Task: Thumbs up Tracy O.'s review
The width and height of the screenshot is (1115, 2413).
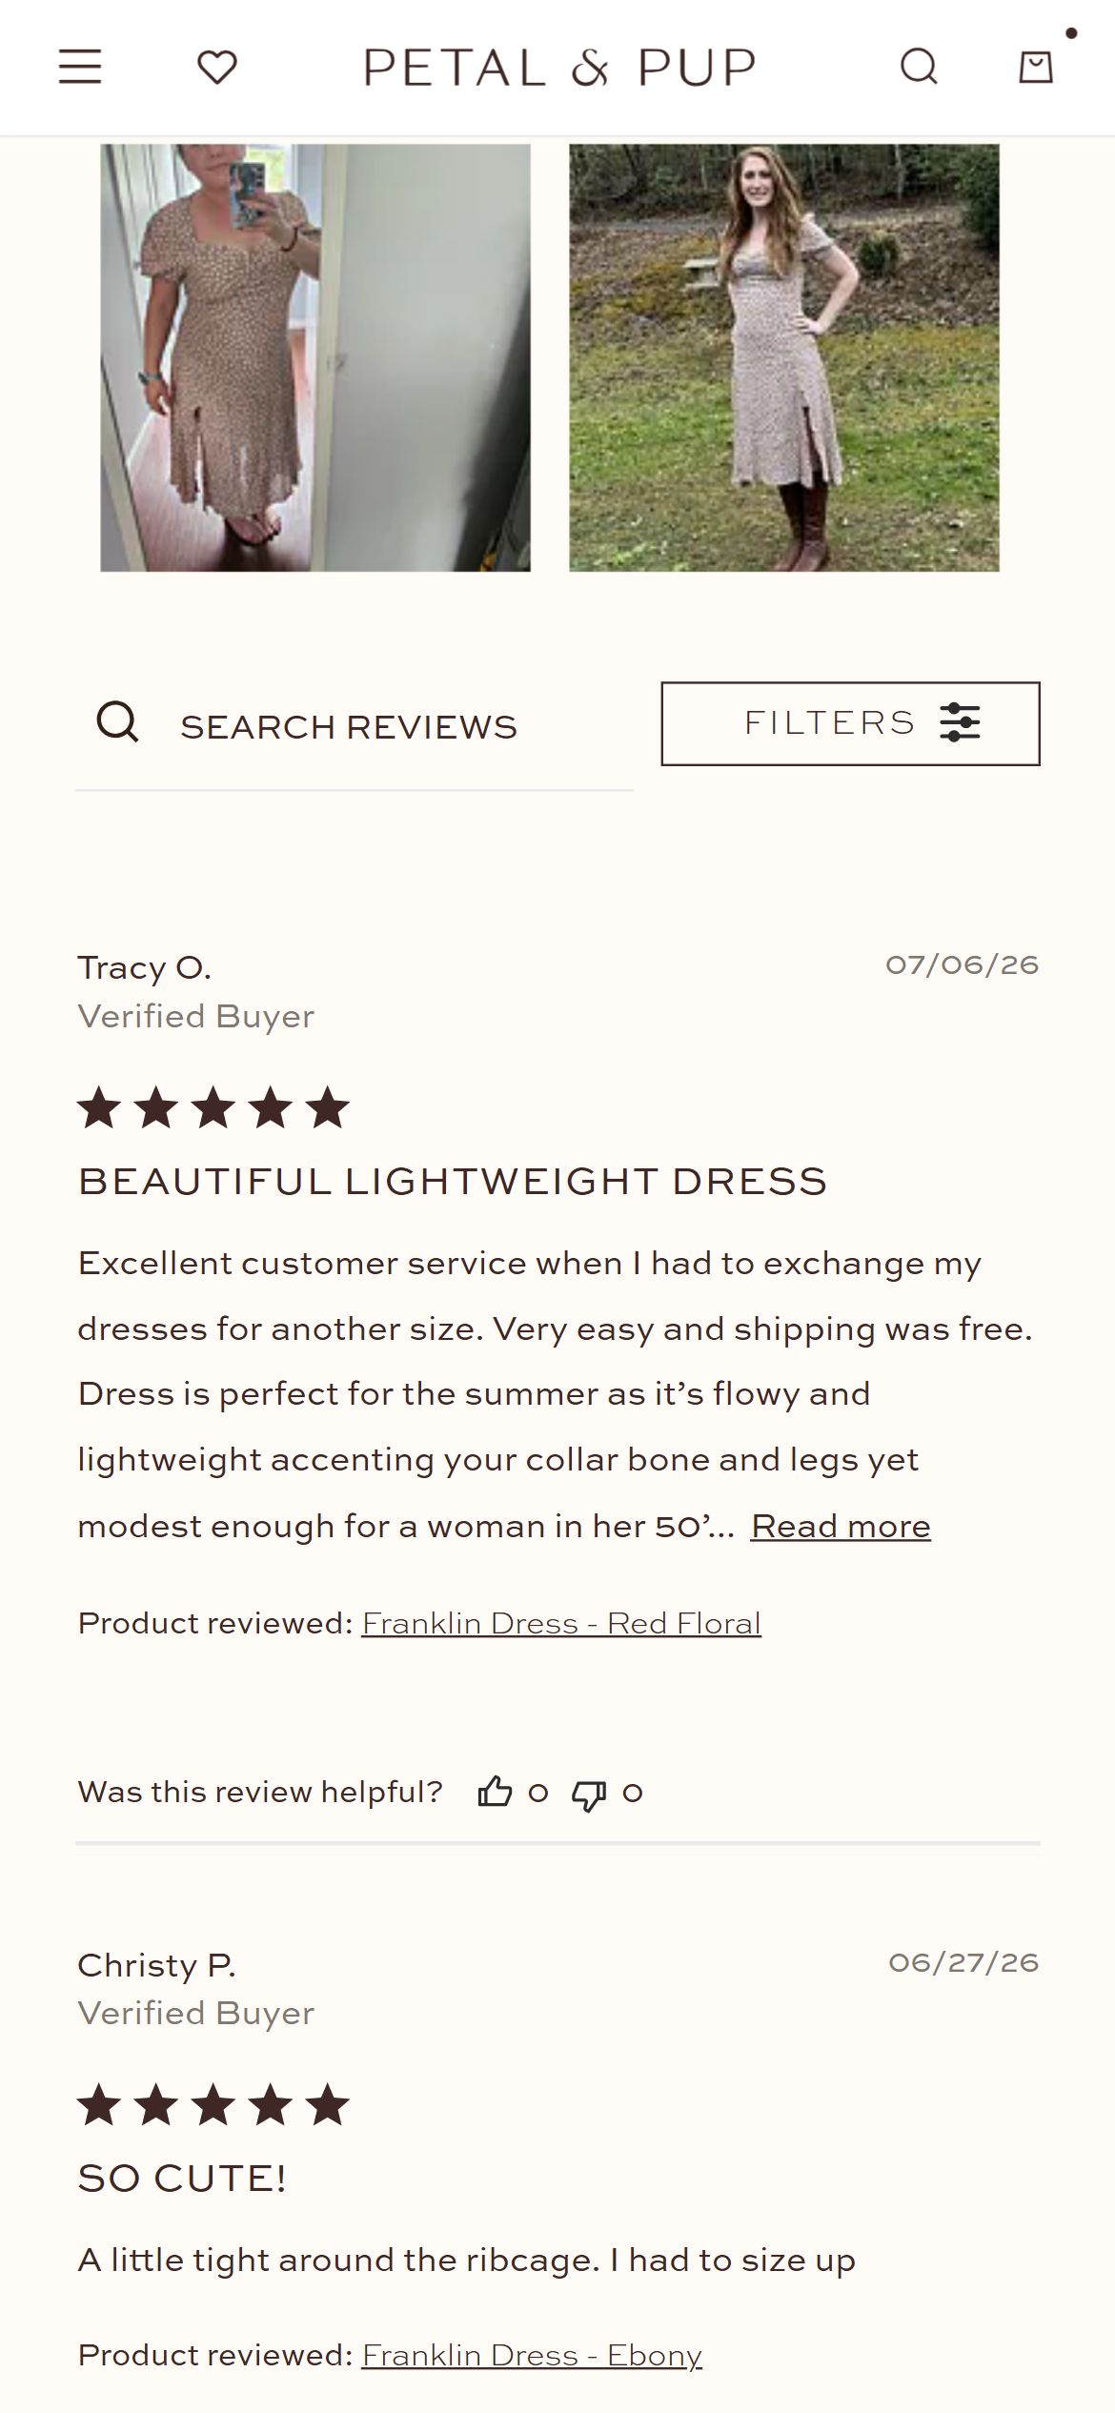Action: [x=495, y=1792]
